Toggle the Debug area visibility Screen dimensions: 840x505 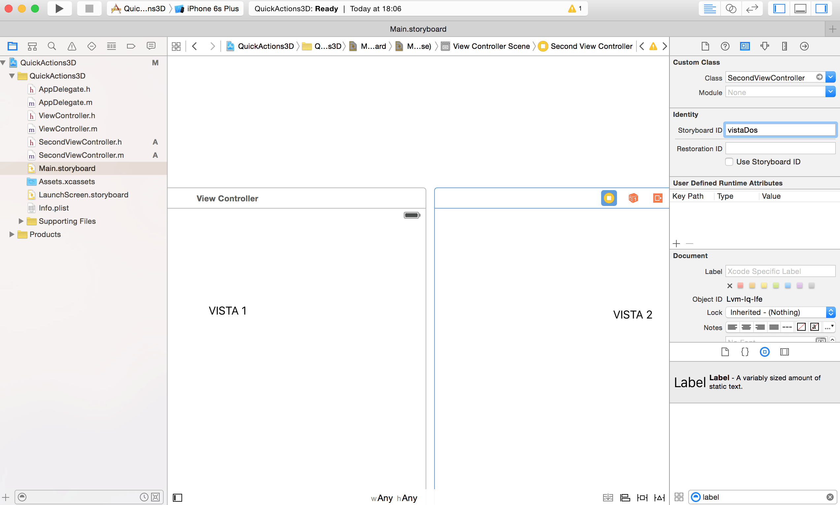point(800,9)
